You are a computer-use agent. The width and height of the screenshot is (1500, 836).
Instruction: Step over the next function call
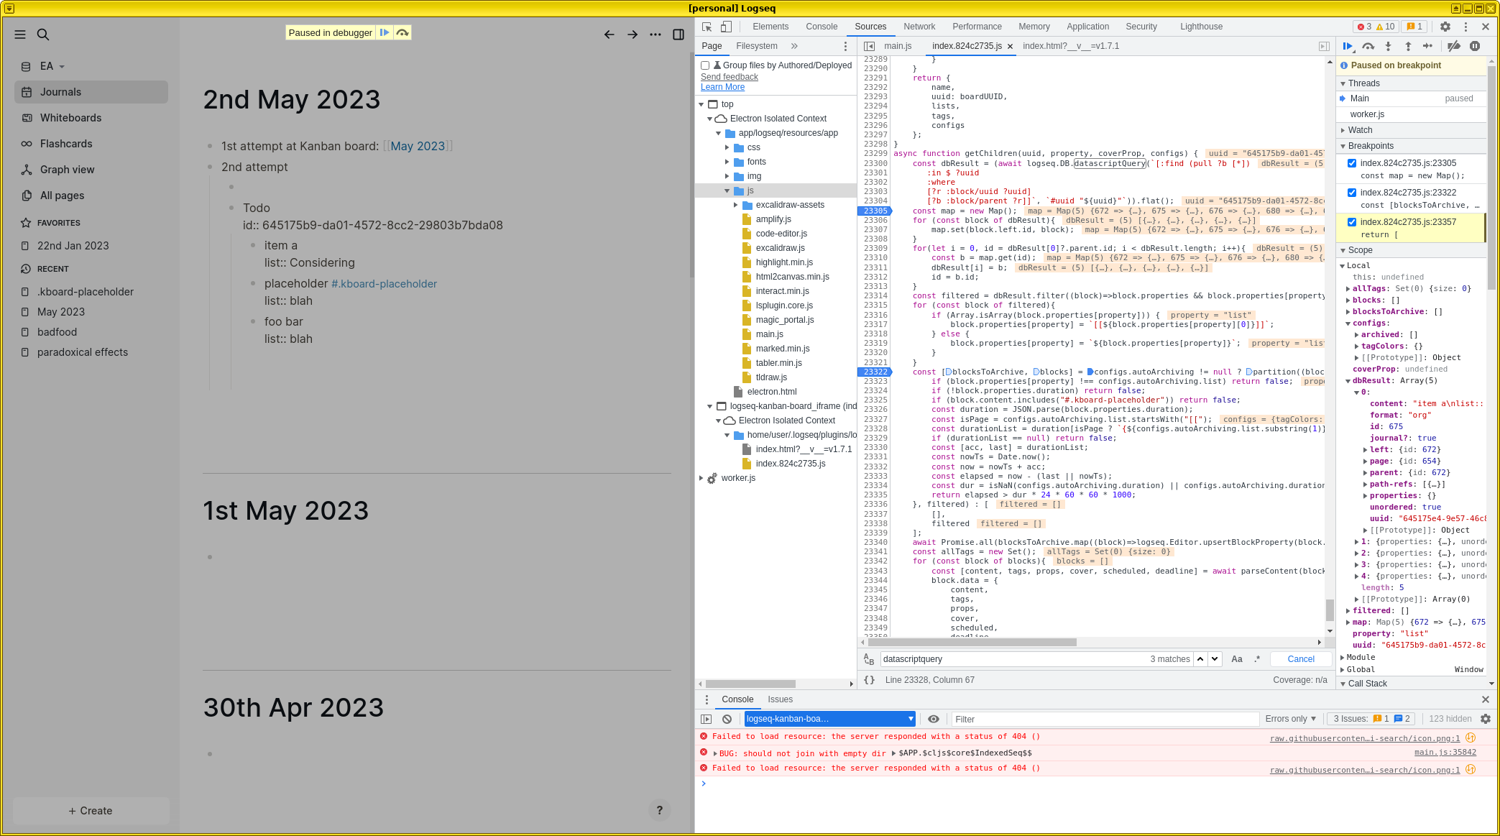click(x=1368, y=45)
